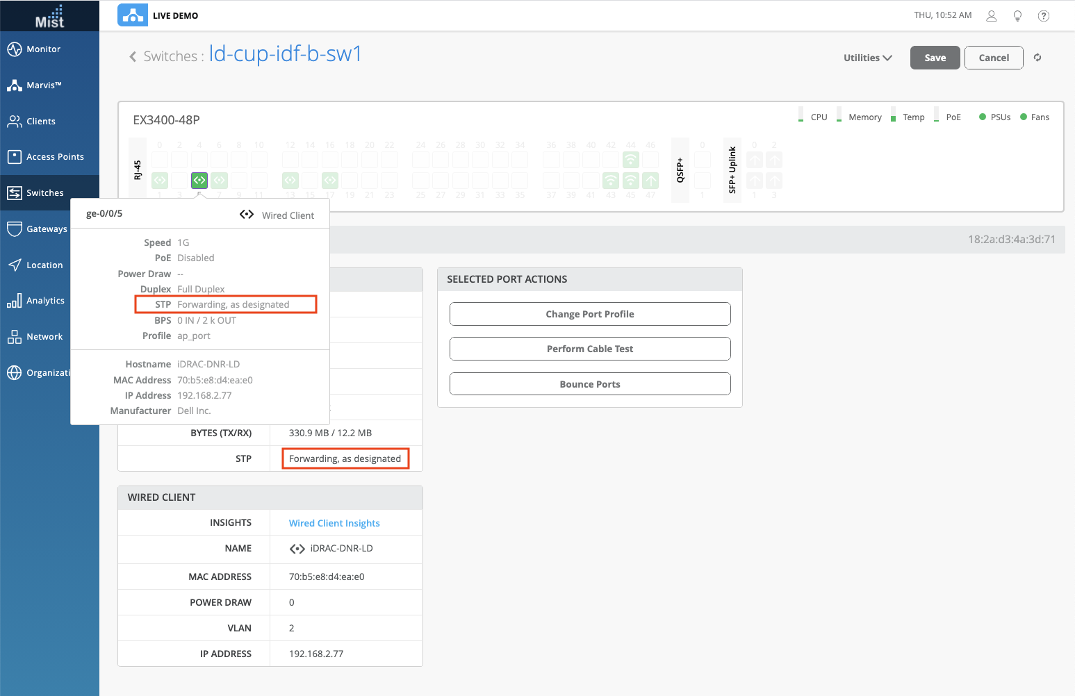Screen dimensions: 1075x696
Task: Select wired client port 1
Action: coord(160,181)
